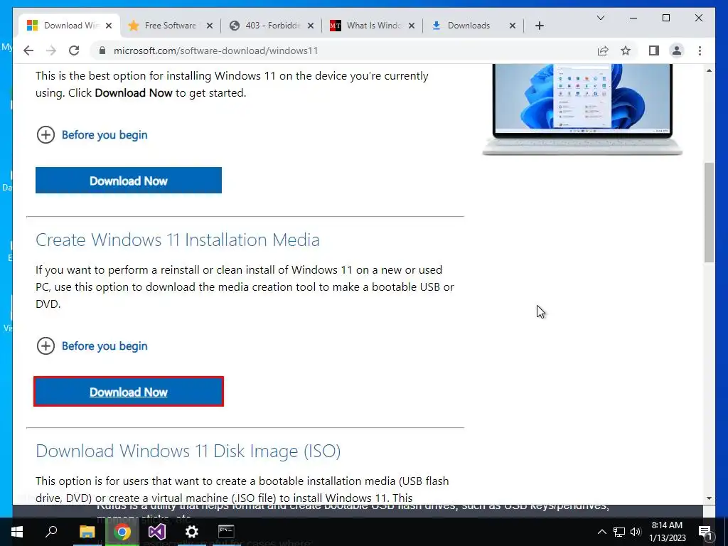Open the clock showing 8:14 AM
This screenshot has width=728, height=546.
(x=667, y=532)
